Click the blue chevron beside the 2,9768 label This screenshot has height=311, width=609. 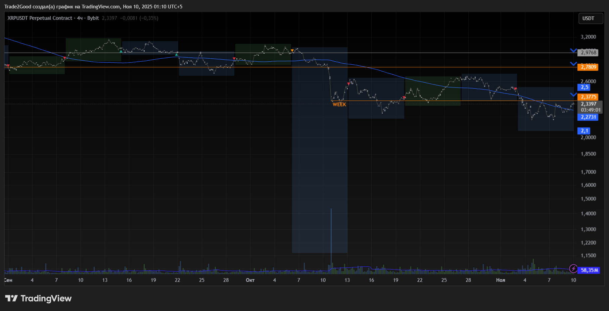[573, 51]
